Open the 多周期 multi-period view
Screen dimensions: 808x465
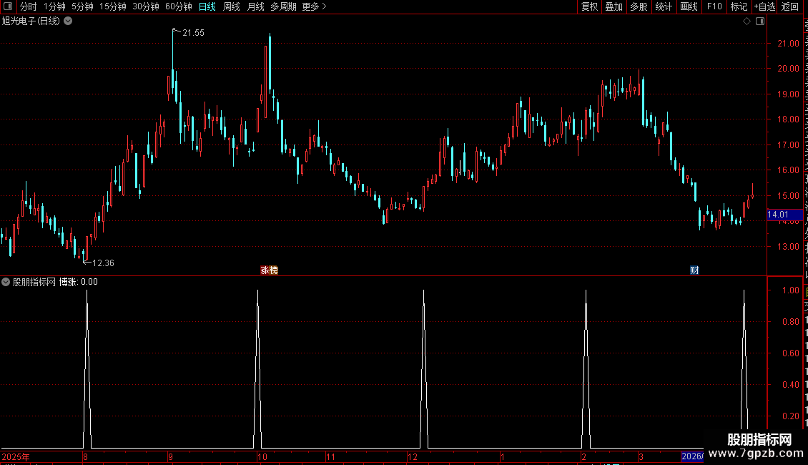tap(283, 6)
